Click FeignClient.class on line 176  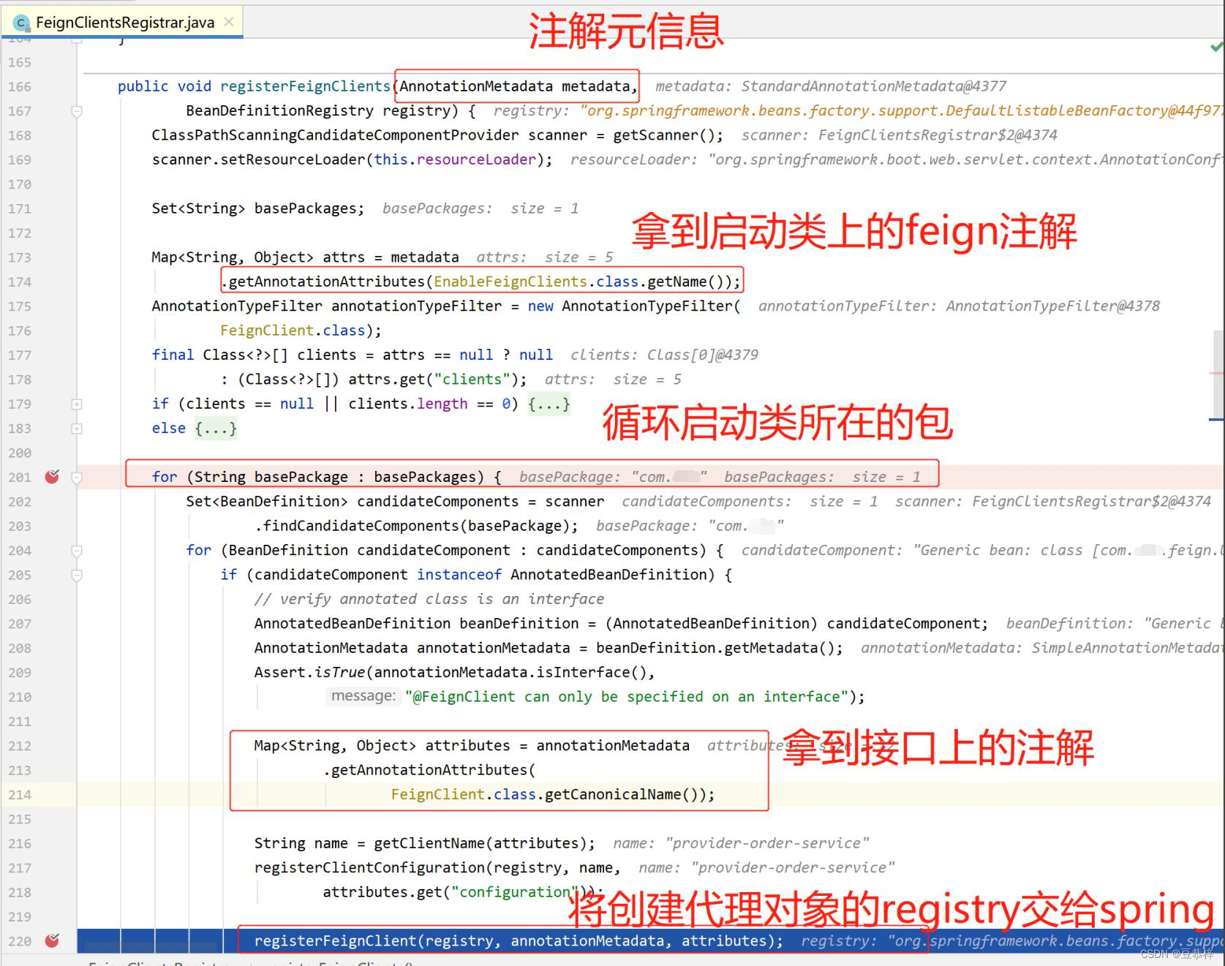[293, 331]
